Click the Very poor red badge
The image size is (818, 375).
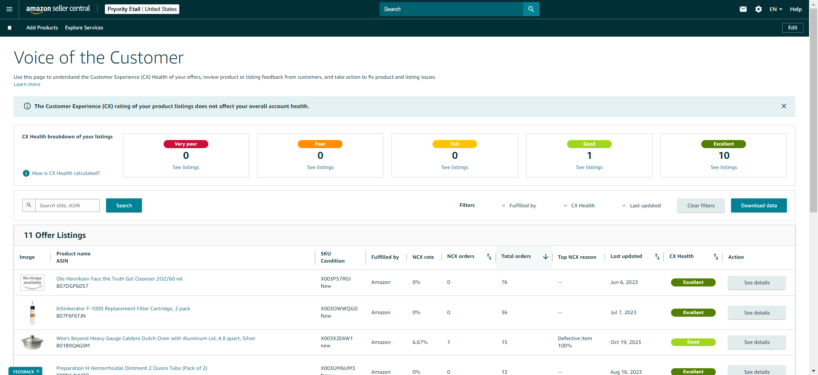[186, 144]
